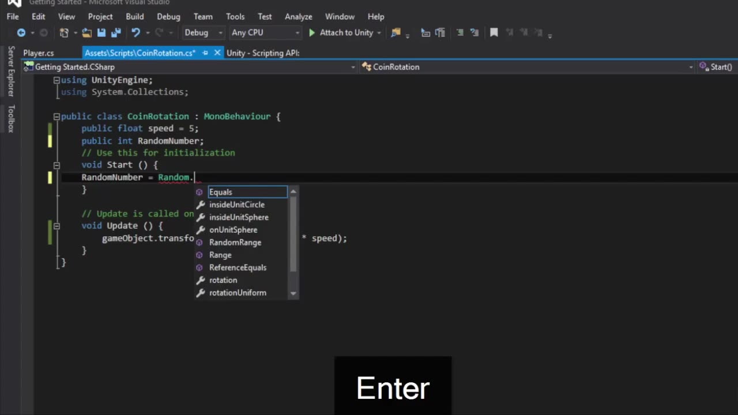
Task: Open the Server Explorer side panel
Action: pyautogui.click(x=11, y=71)
